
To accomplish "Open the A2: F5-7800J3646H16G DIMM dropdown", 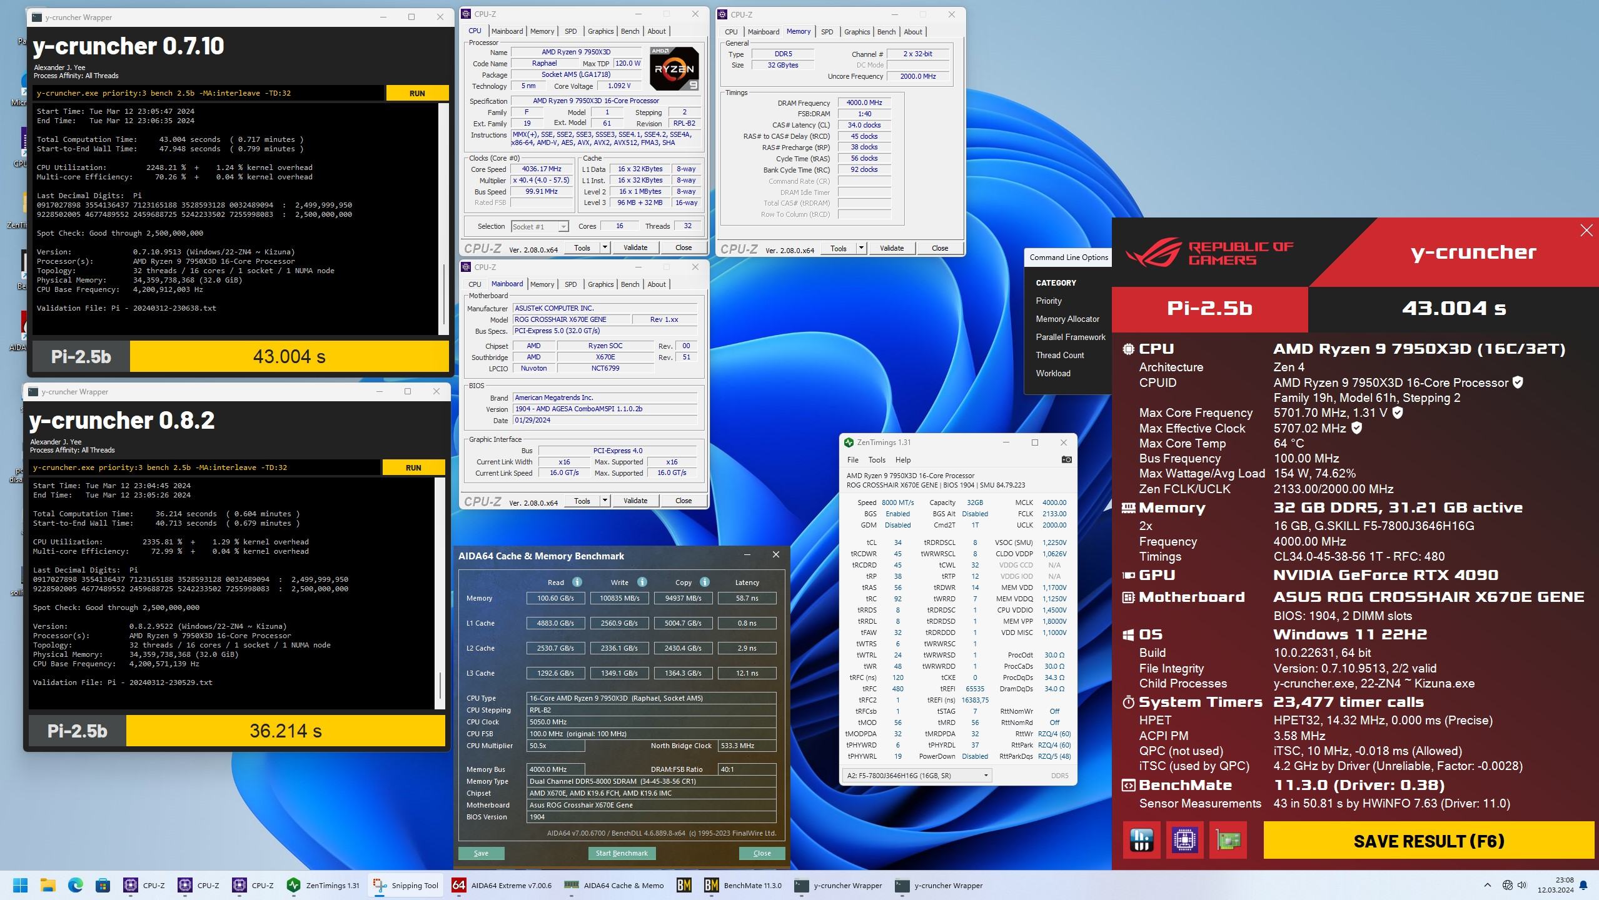I will 917,776.
